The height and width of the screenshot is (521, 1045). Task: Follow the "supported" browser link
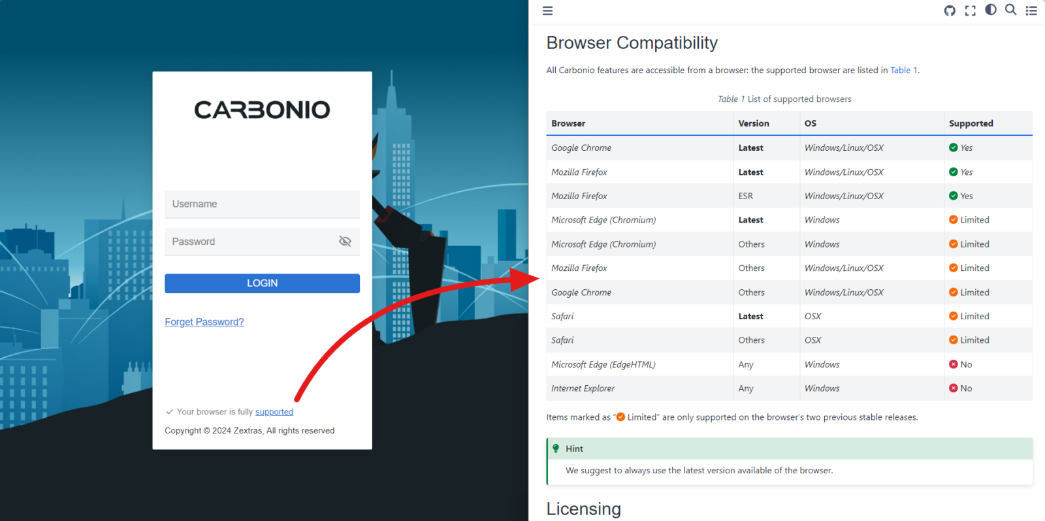click(x=274, y=412)
